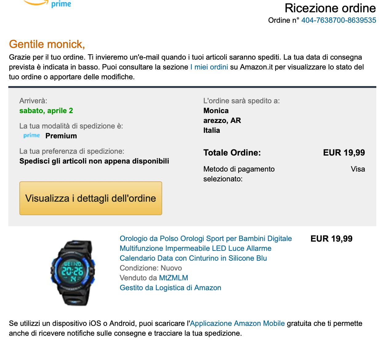This screenshot has width=392, height=340.
Task: Open order number 404-7638700-8639535 link
Action: (x=339, y=20)
